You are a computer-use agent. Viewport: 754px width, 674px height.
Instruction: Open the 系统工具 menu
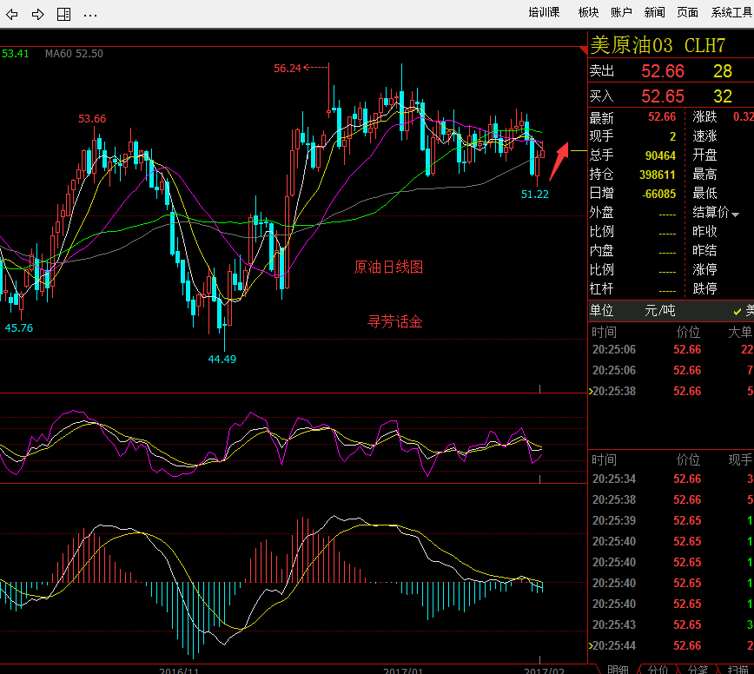(x=731, y=12)
